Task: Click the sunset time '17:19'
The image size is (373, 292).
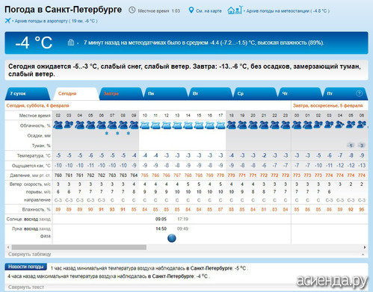Action: tap(182, 220)
